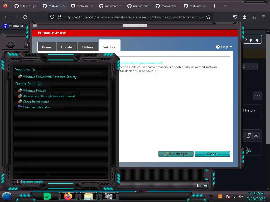
Task: Open the Windows Defender taskbar icon
Action: [109, 196]
